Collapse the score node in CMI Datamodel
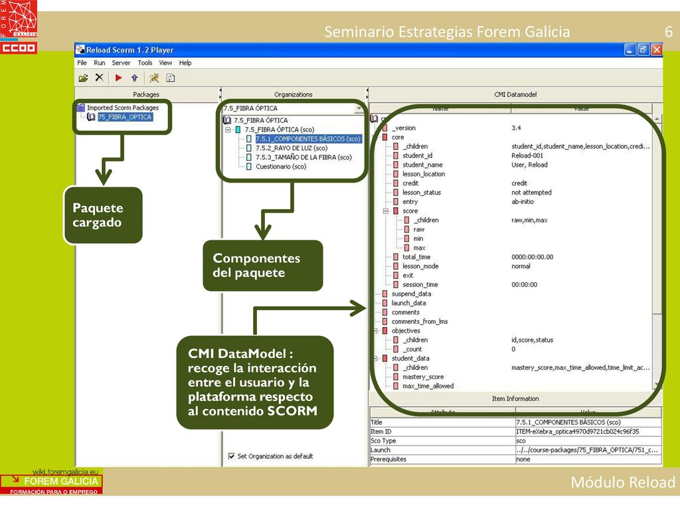 pos(386,211)
